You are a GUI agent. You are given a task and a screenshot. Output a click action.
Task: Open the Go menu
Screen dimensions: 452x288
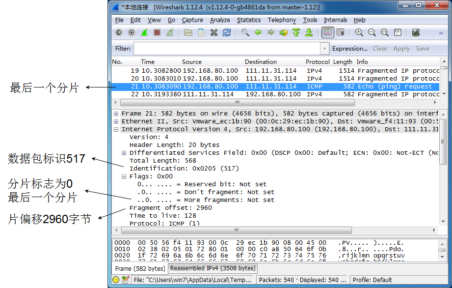pos(171,20)
